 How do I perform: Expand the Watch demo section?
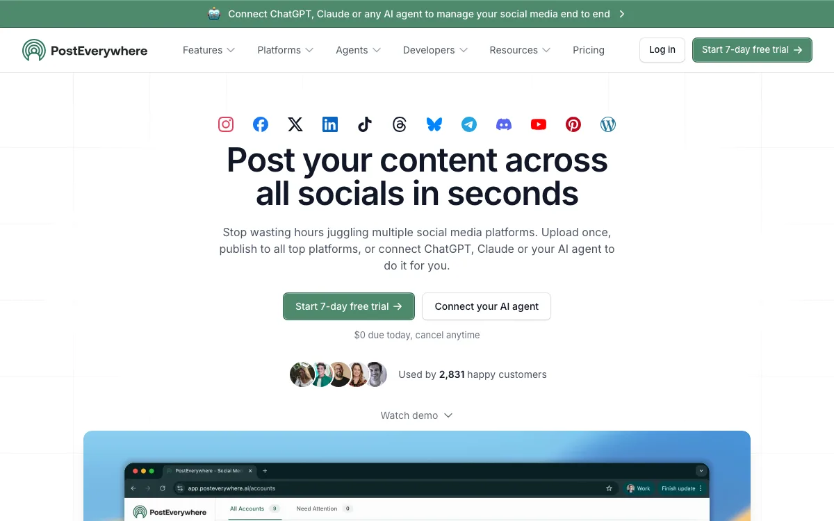(417, 415)
